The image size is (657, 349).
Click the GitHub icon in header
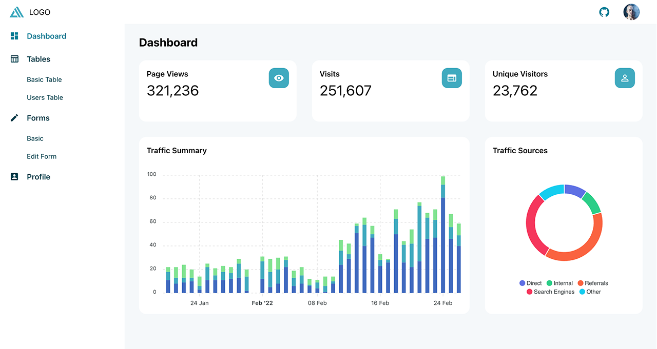click(604, 12)
